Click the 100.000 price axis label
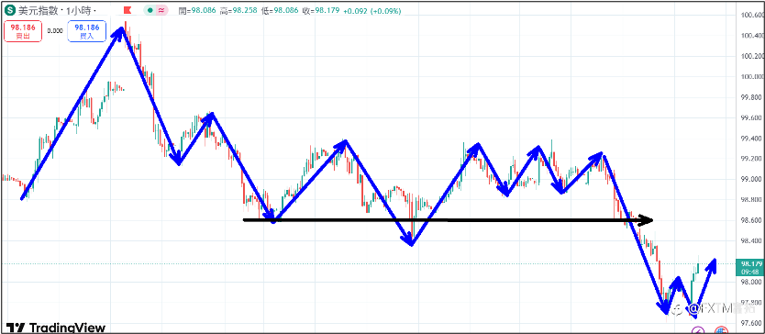765x334 pixels. point(751,77)
